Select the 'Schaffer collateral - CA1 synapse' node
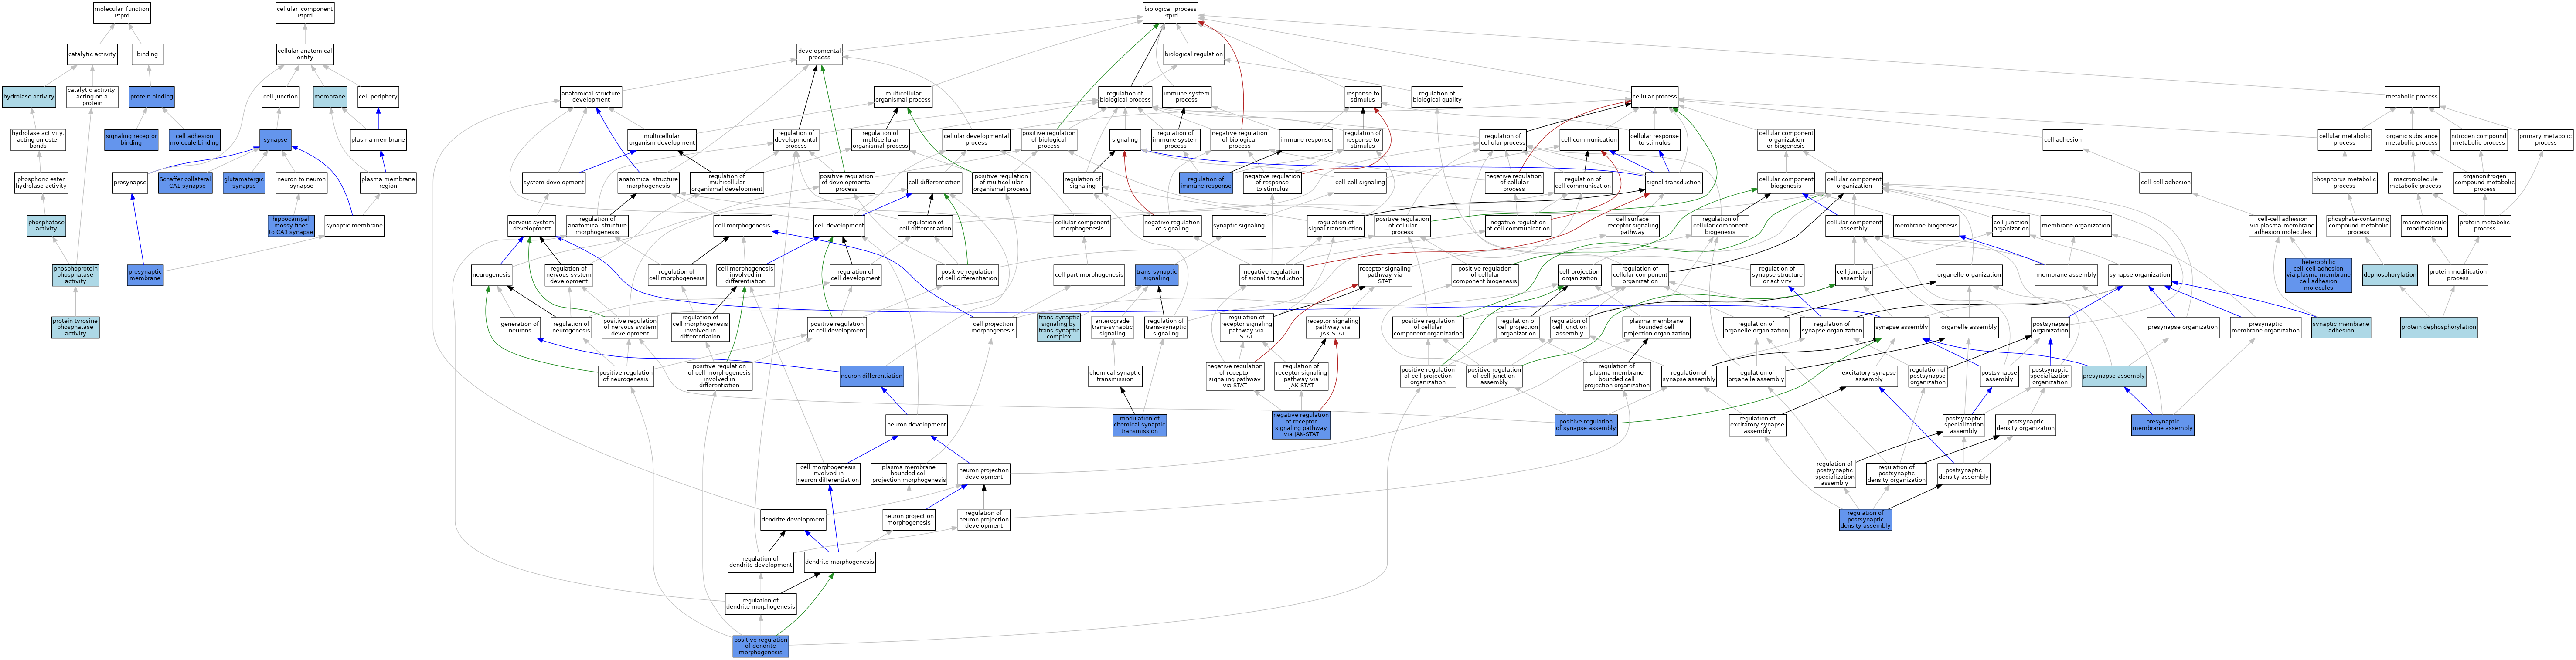 click(185, 183)
